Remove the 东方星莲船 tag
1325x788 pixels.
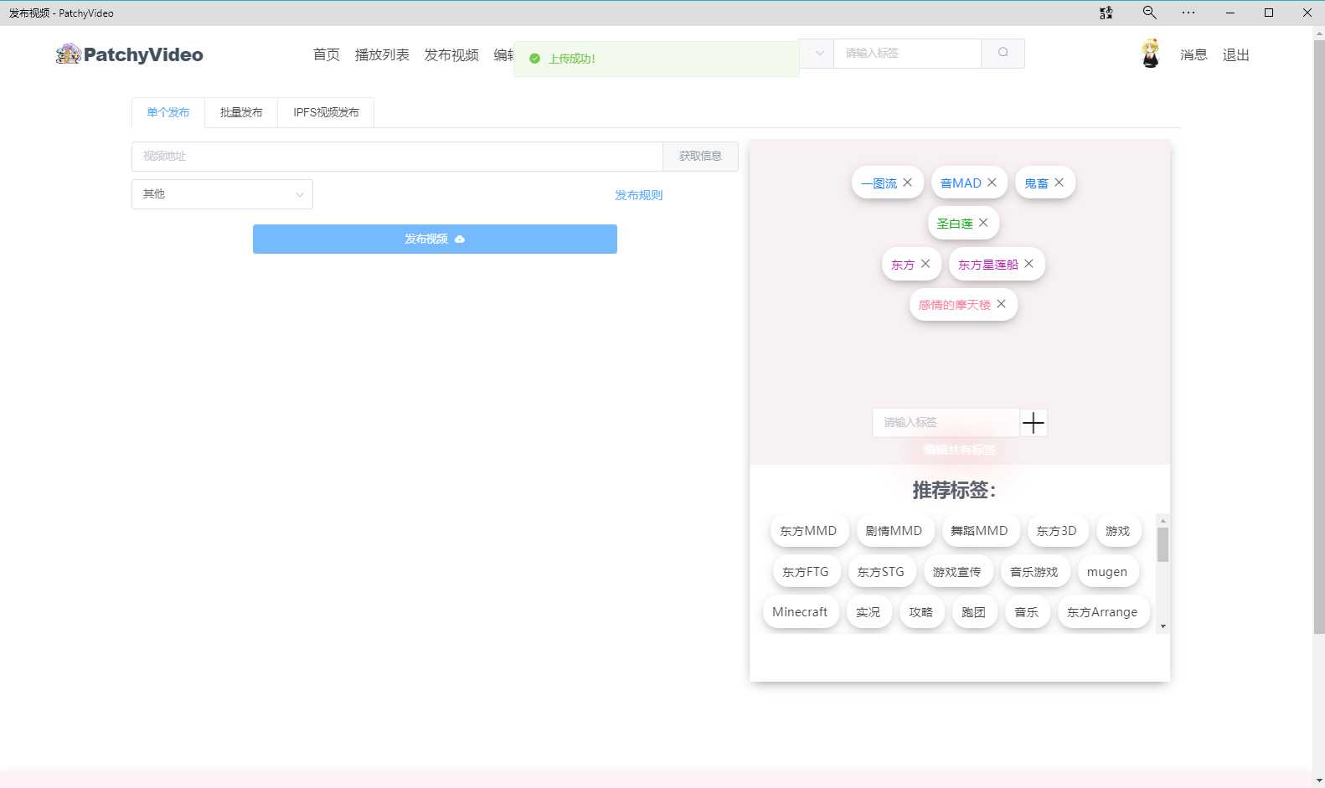(x=1029, y=264)
